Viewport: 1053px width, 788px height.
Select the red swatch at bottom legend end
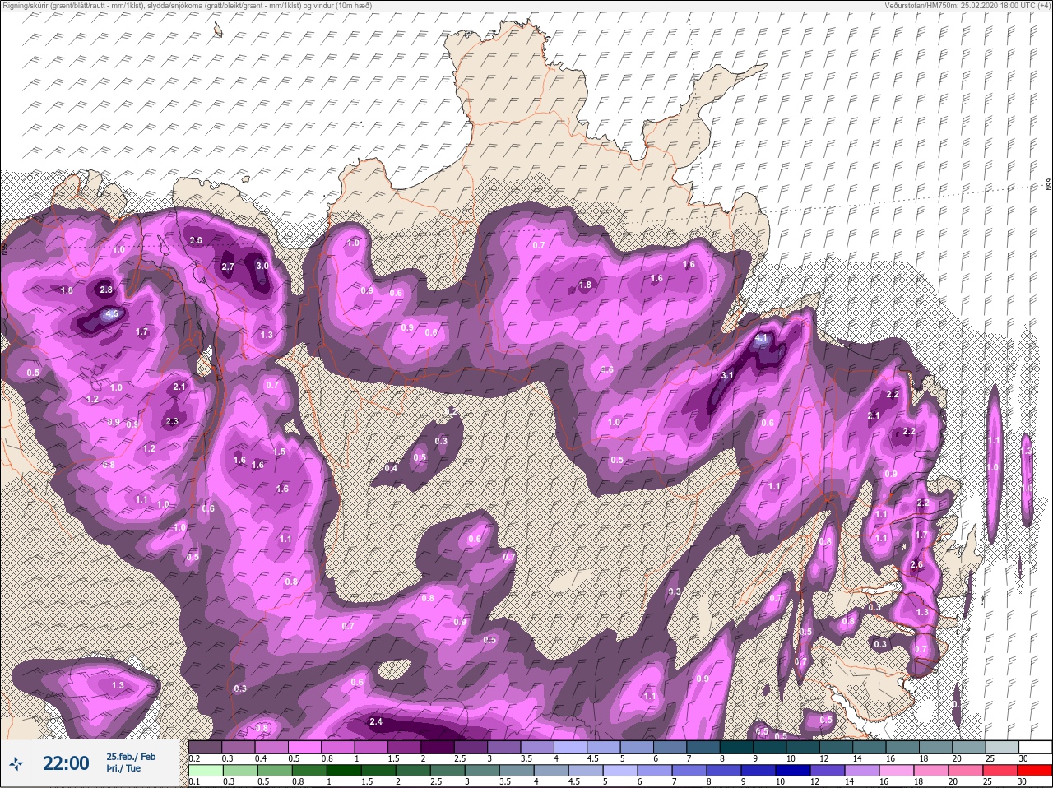coord(1035,771)
